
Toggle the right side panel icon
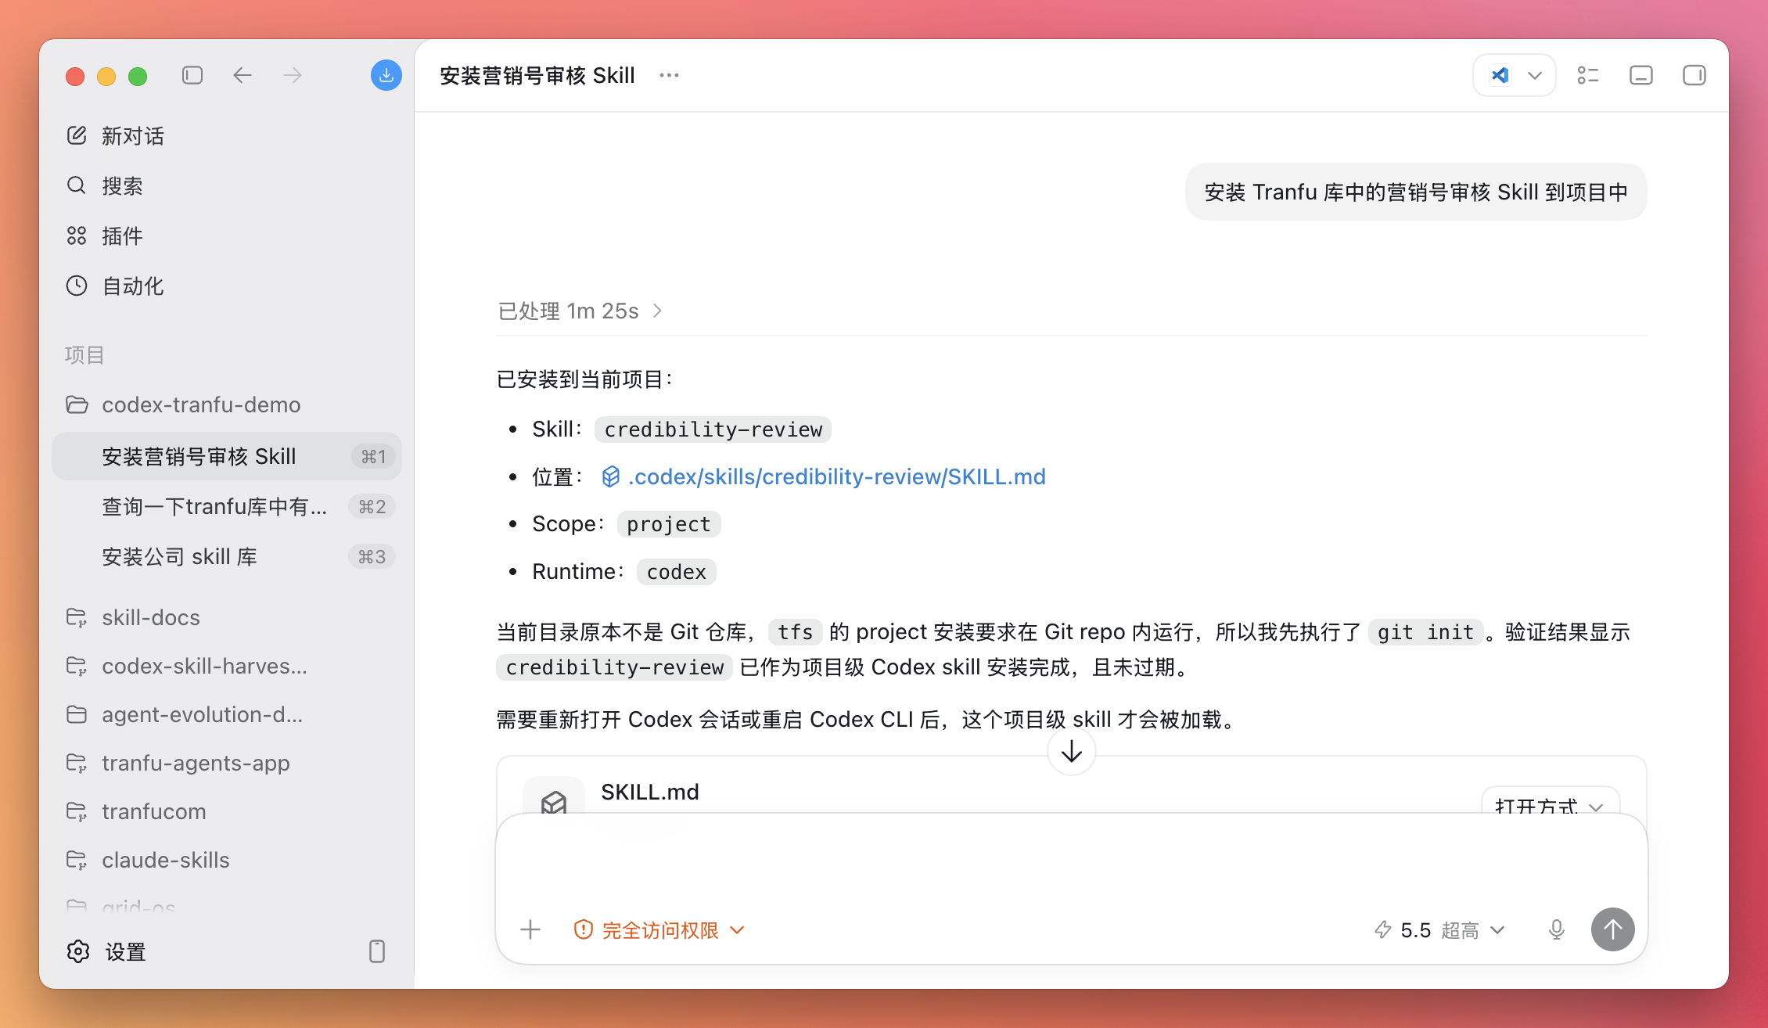[1694, 75]
